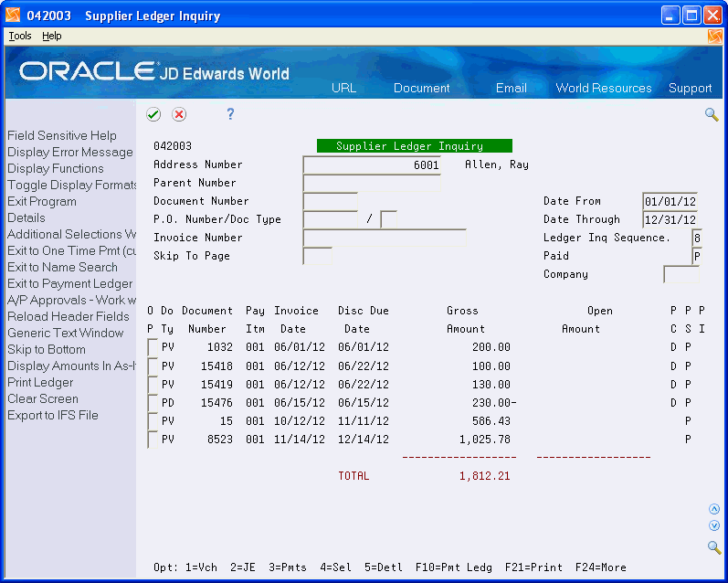
Task: Click the supplier name Allen, Ray
Action: pos(497,164)
